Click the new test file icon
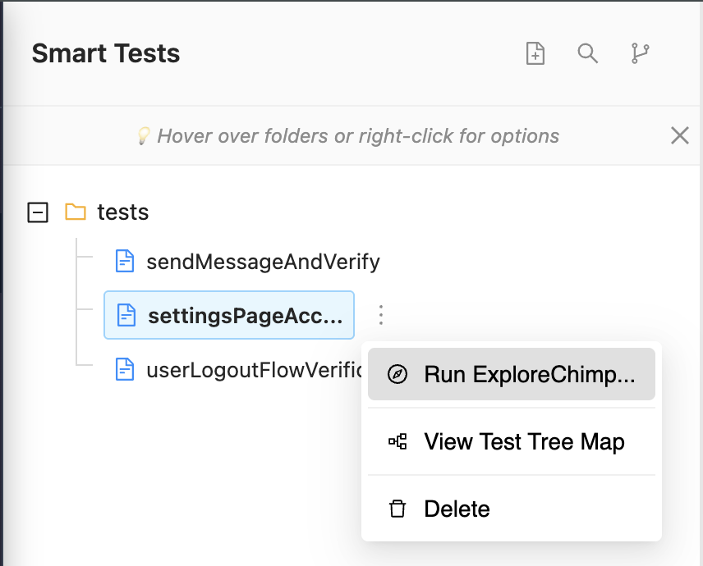Viewport: 703px width, 566px height. 535,54
